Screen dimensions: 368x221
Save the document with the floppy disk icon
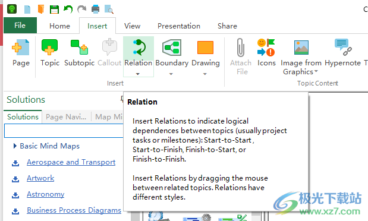tap(54, 10)
